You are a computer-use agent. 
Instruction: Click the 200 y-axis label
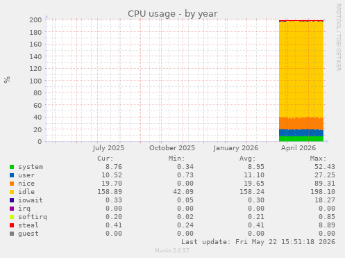coord(35,20)
